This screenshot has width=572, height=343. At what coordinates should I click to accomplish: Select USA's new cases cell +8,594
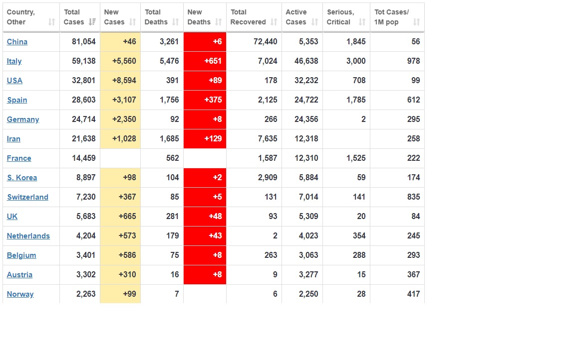point(120,81)
